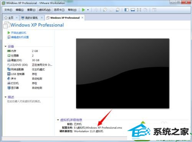Open the 选项卡(T) menu
Screen dimensions: 192x142
pyautogui.click(x=59, y=10)
